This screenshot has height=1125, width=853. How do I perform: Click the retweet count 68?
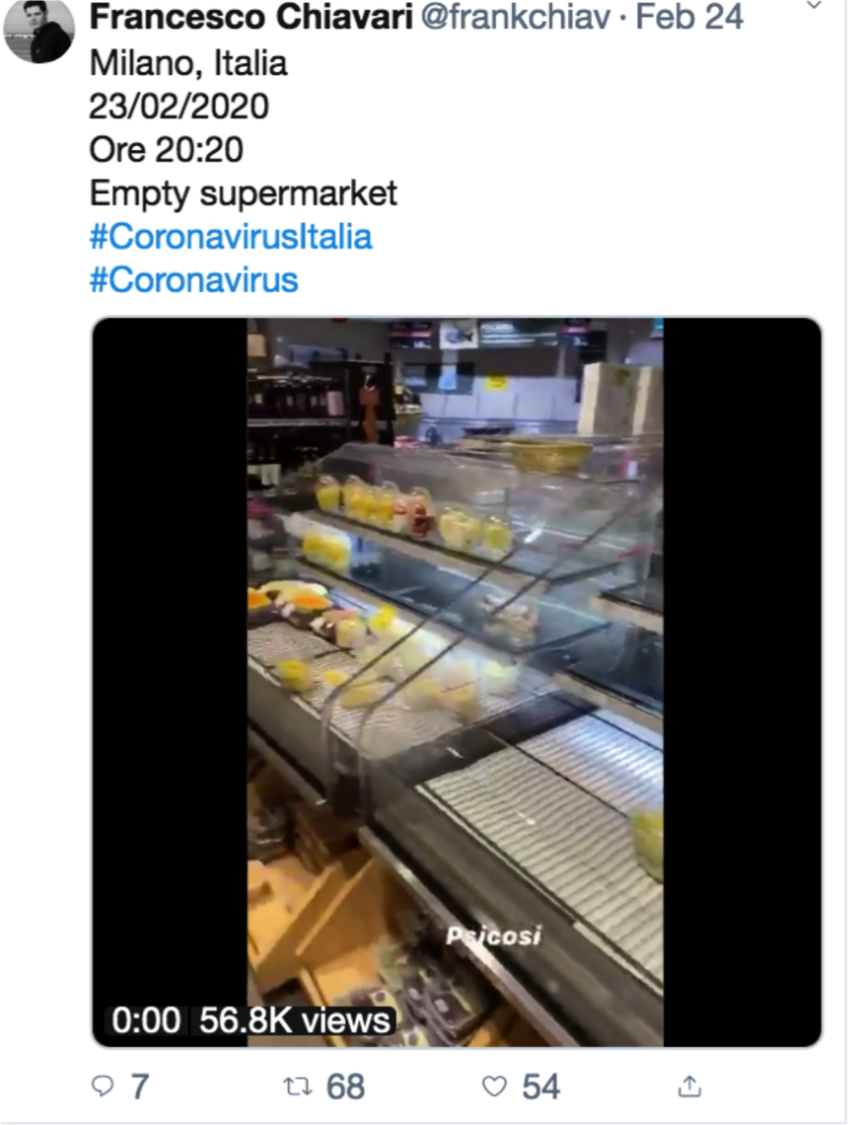point(345,1087)
